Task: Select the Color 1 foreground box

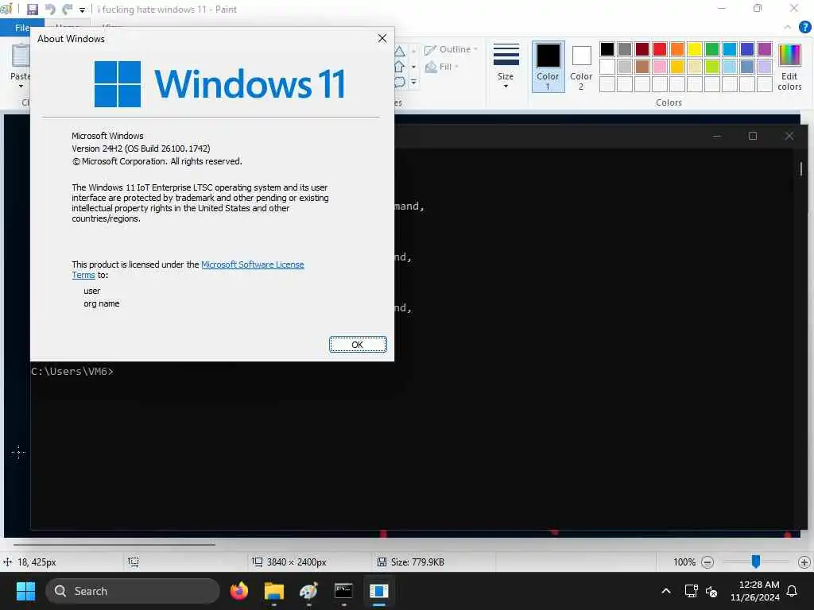Action: click(x=548, y=67)
